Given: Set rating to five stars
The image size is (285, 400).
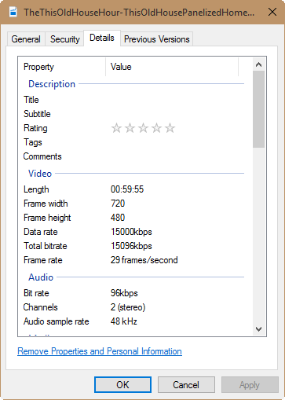Looking at the screenshot, I should (x=170, y=128).
